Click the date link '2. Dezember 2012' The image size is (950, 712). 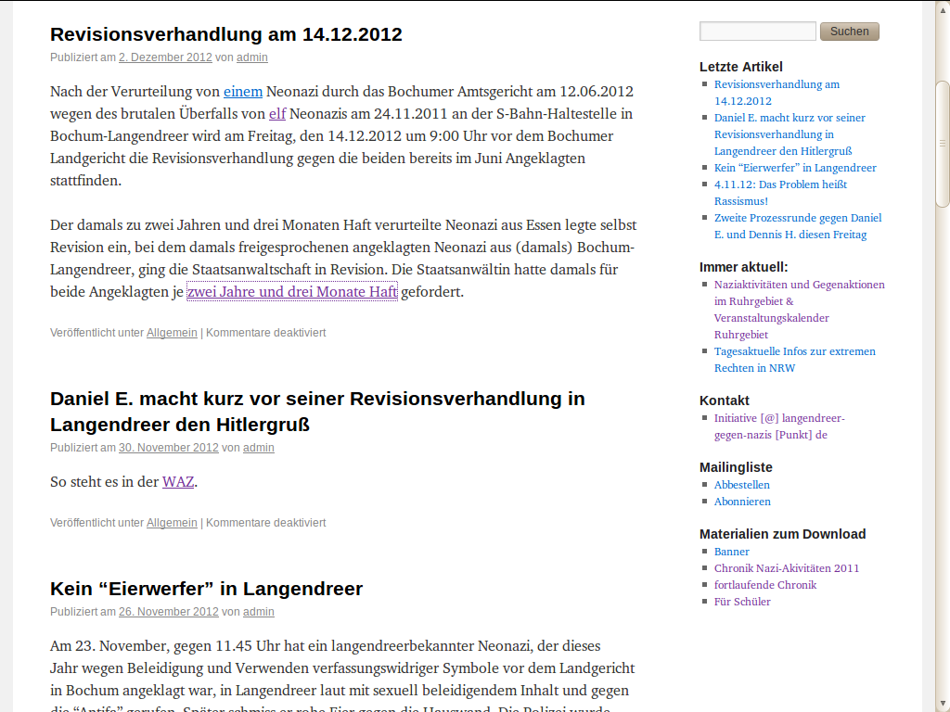coord(165,57)
